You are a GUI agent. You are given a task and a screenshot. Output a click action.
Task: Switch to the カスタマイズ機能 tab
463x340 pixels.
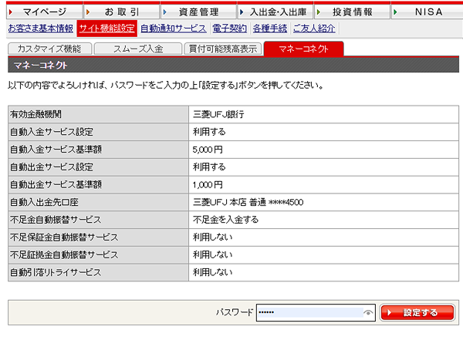coord(49,49)
